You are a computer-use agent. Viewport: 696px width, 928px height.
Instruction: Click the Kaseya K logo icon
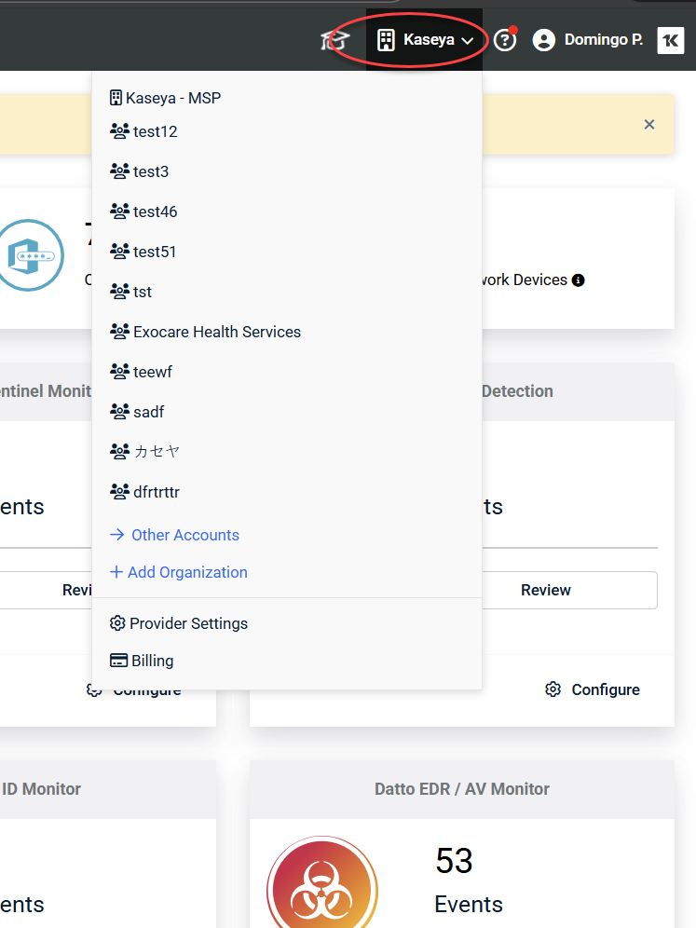point(670,40)
